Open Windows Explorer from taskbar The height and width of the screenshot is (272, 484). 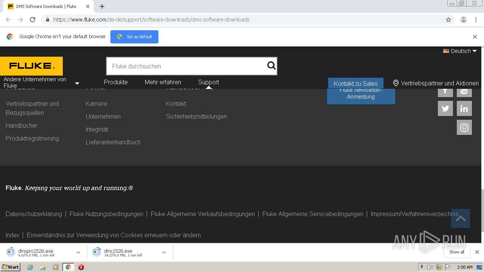(x=43, y=267)
